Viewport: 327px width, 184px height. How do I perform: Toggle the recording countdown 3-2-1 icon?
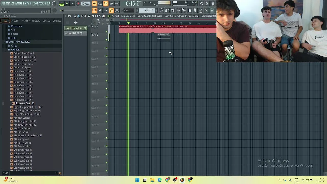(106, 4)
